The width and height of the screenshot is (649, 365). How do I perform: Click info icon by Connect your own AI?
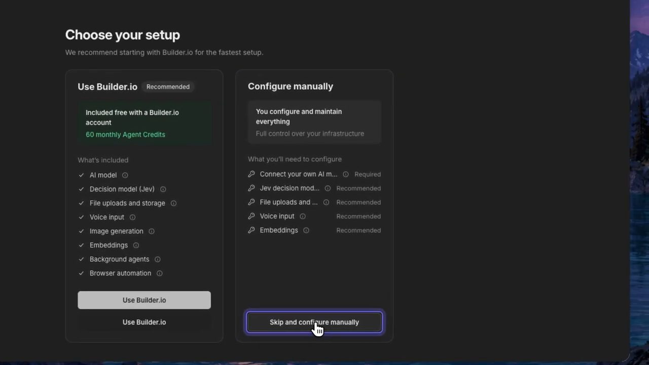pos(345,174)
